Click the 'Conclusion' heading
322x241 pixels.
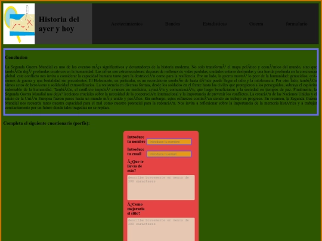tap(16, 57)
